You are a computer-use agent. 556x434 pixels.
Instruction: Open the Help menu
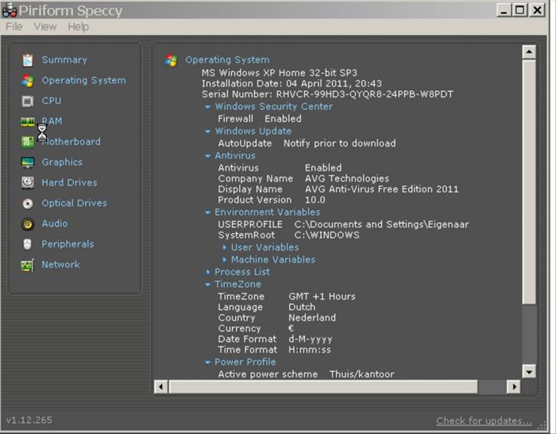click(x=79, y=26)
